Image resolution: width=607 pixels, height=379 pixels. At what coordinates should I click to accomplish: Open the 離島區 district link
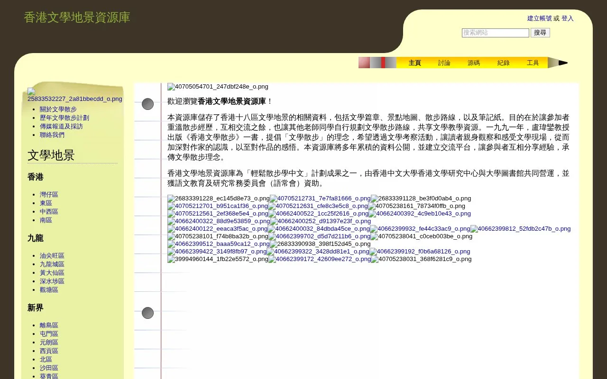49,325
